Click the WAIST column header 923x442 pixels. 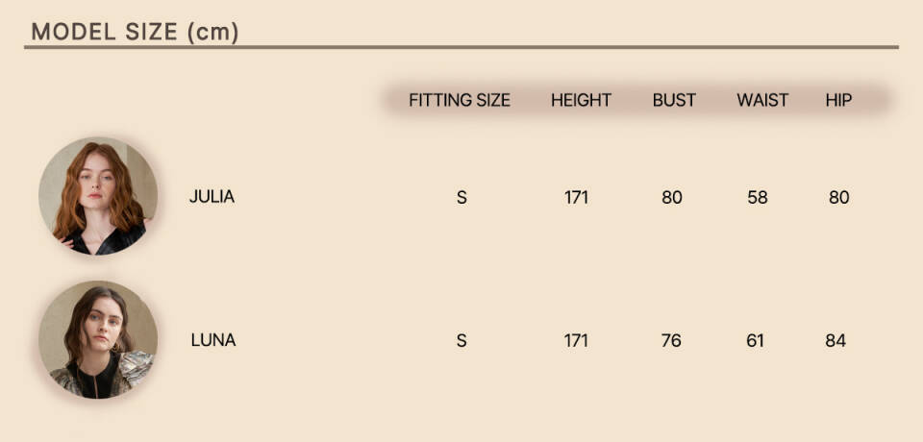[x=762, y=100]
